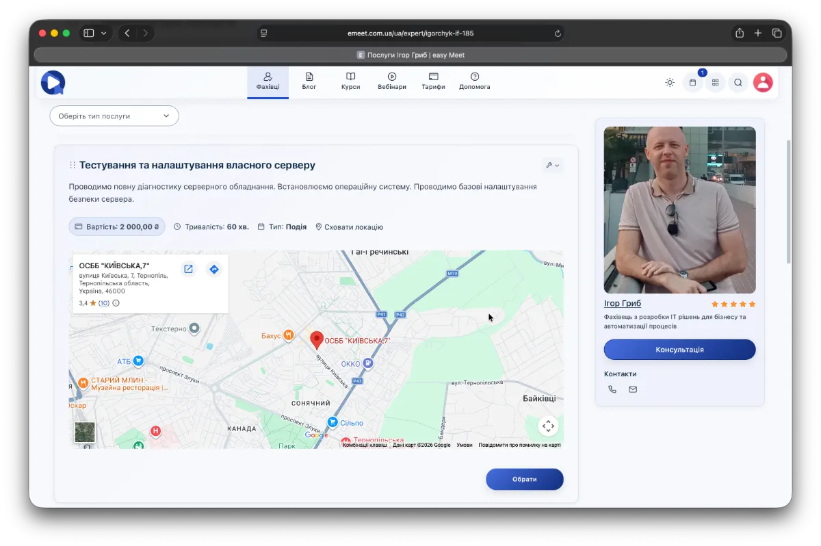The image size is (821, 546).
Task: Open the apps grid icon
Action: click(x=715, y=83)
